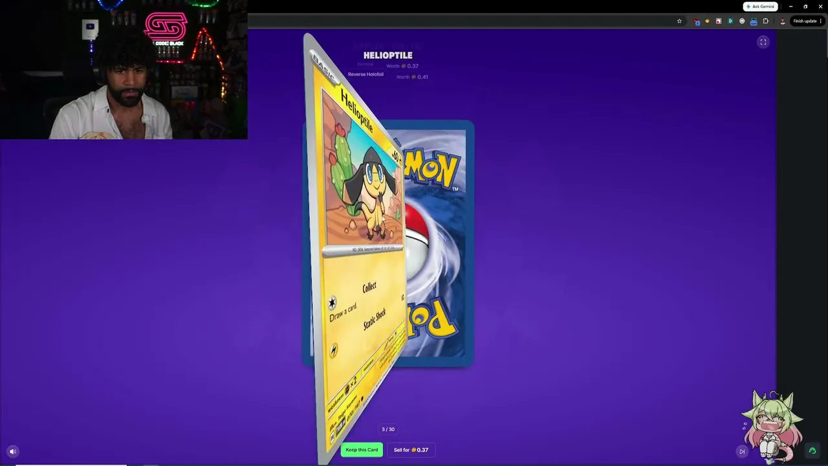Image resolution: width=828 pixels, height=466 pixels.
Task: Open the Chrome extensions puzzle icon
Action: (x=766, y=21)
